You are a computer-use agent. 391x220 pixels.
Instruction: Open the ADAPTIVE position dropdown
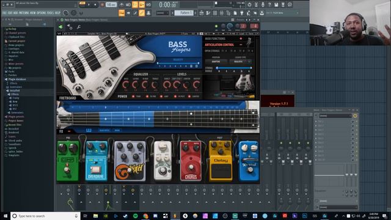tap(216, 61)
